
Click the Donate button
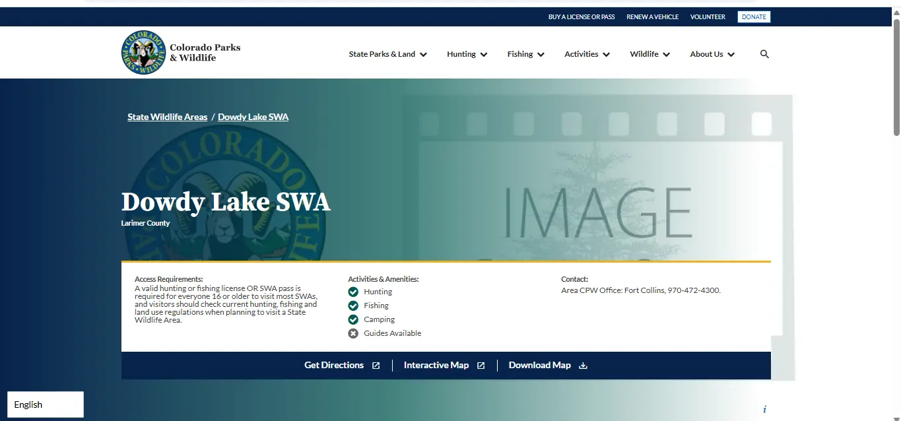tap(754, 17)
